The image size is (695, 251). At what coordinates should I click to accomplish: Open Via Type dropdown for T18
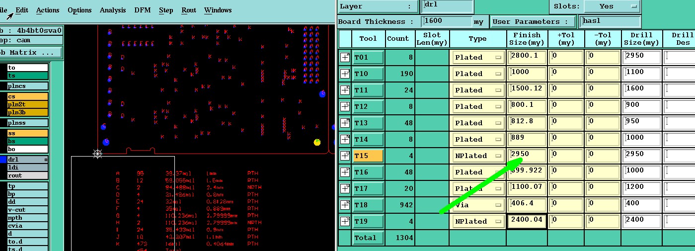(477, 205)
